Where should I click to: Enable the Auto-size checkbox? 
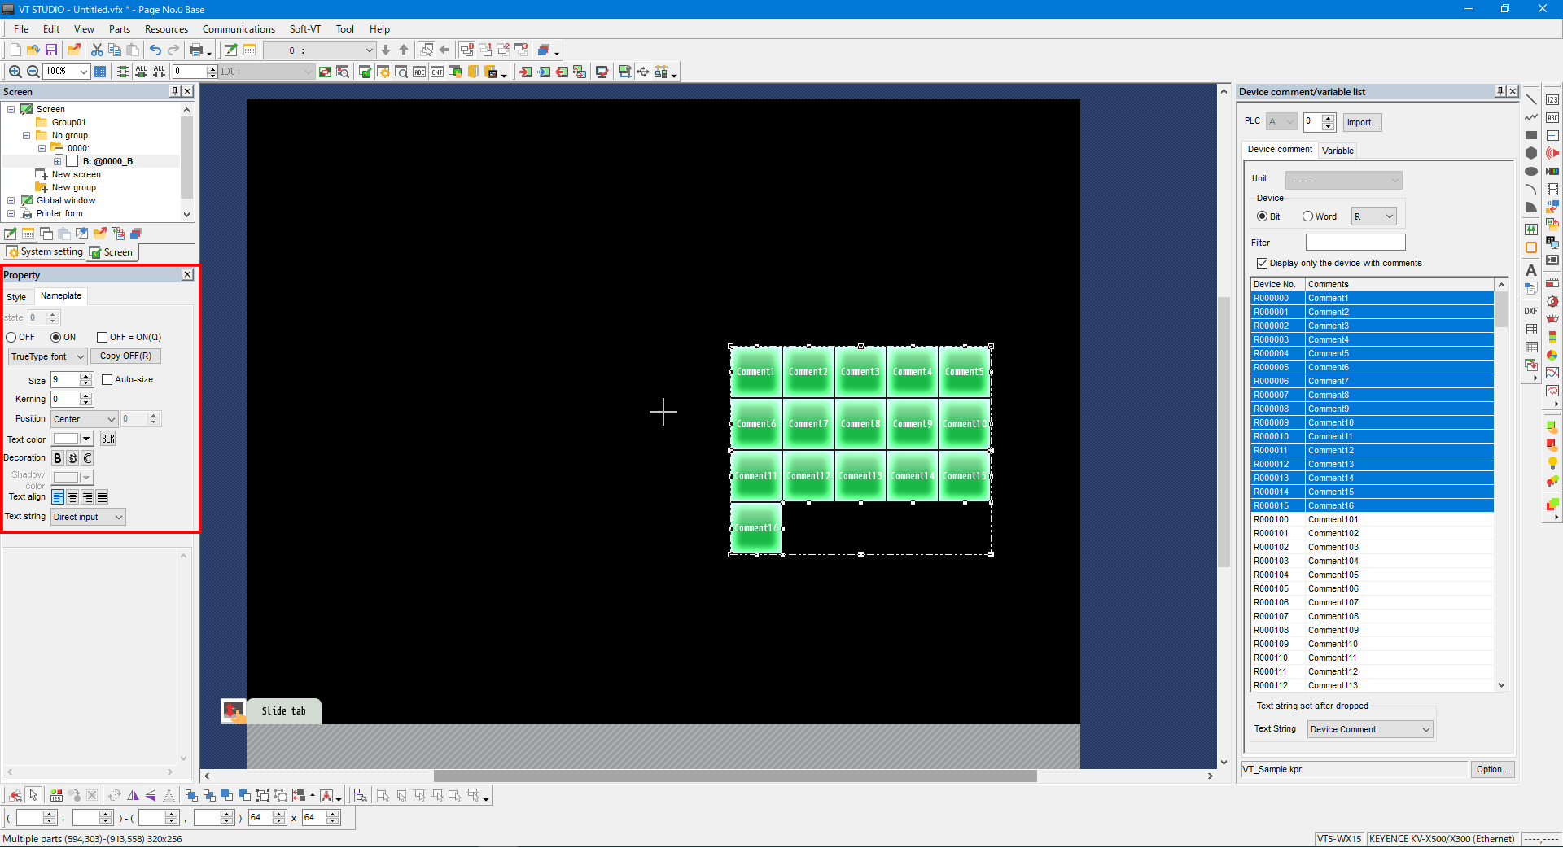[107, 380]
